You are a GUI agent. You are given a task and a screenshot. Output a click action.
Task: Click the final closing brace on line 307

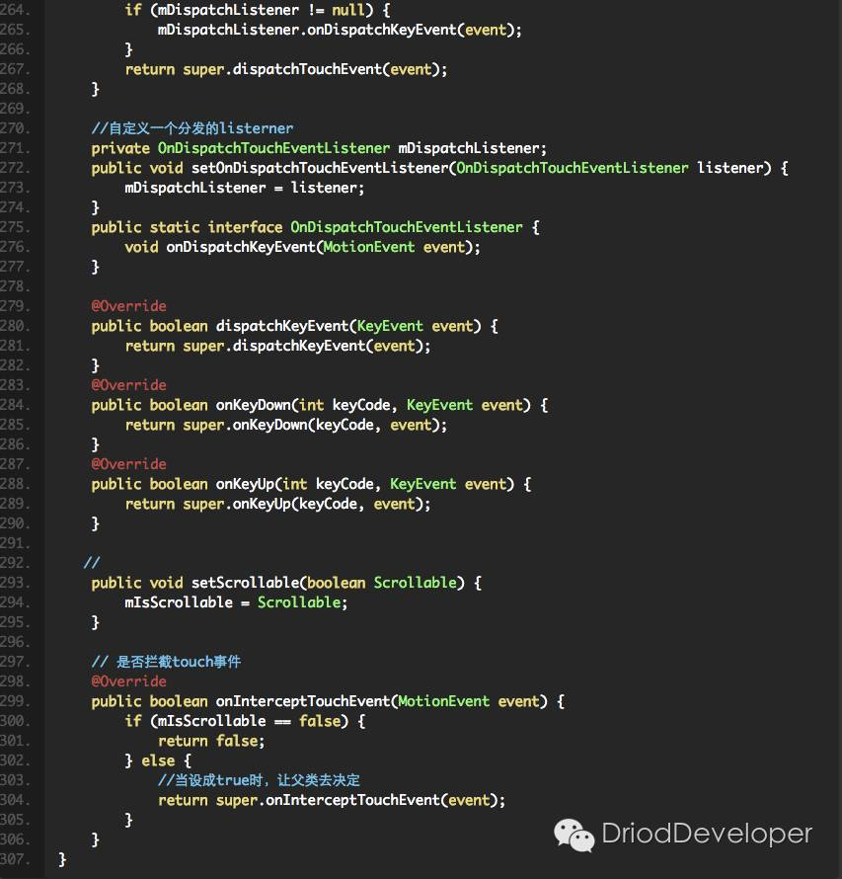click(62, 859)
